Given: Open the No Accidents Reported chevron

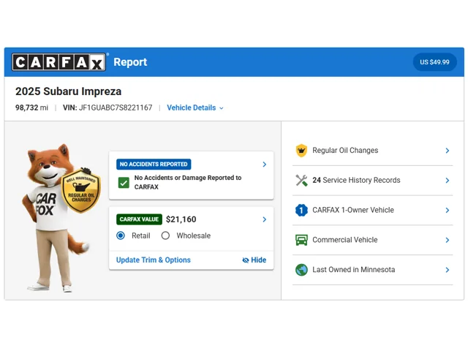Looking at the screenshot, I should point(265,164).
